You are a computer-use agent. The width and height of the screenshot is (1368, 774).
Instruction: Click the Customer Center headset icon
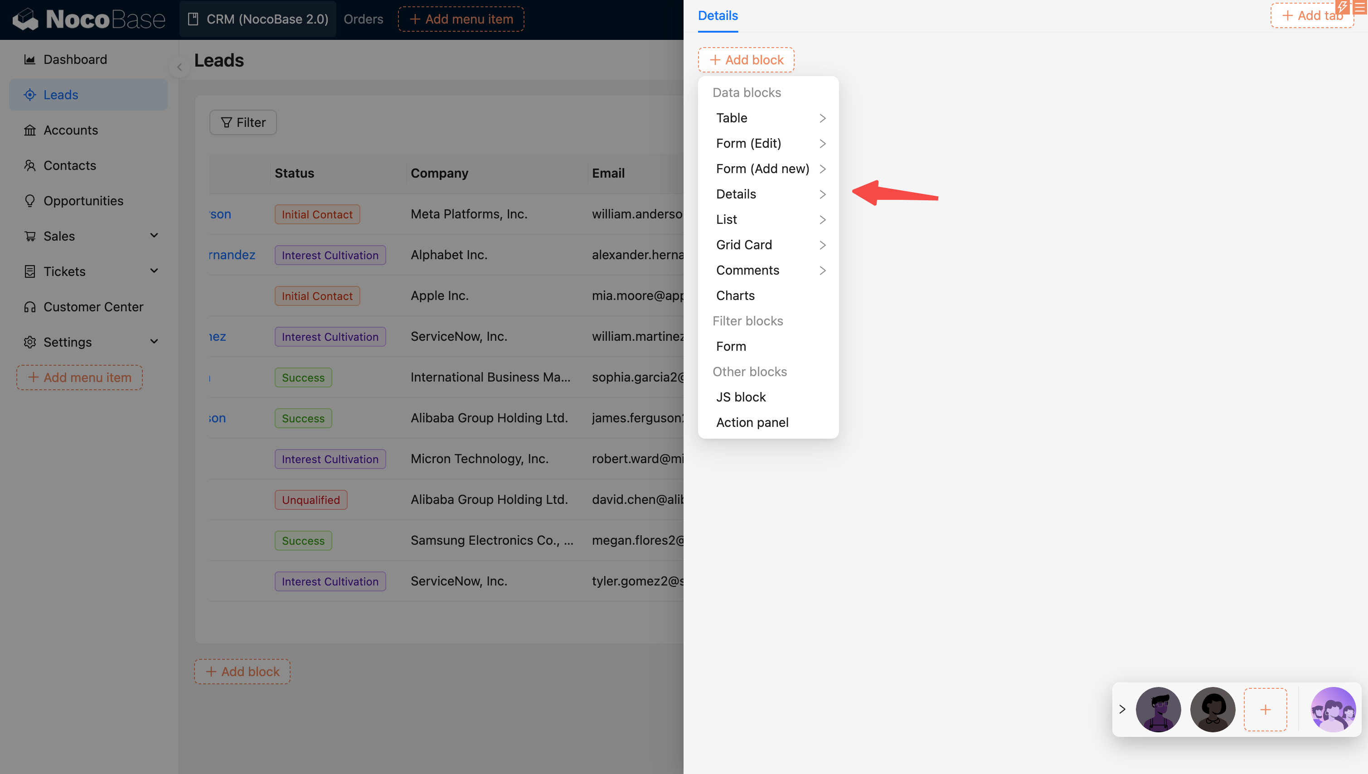[x=30, y=307]
